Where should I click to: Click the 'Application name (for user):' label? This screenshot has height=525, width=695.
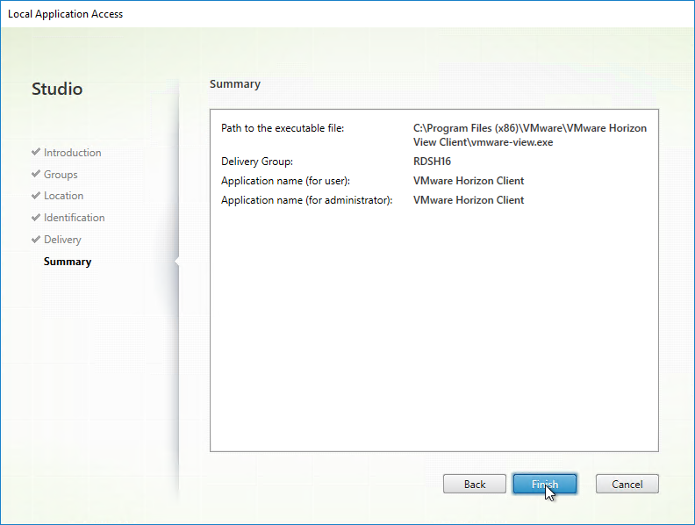coord(285,181)
